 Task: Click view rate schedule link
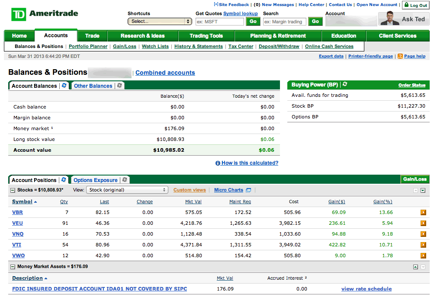(366, 289)
